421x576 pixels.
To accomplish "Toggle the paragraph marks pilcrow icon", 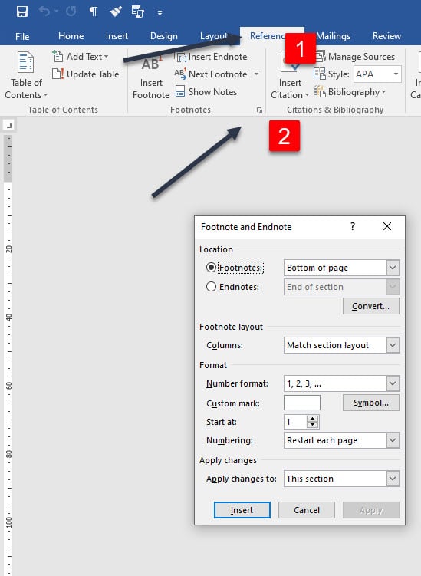I will point(94,12).
